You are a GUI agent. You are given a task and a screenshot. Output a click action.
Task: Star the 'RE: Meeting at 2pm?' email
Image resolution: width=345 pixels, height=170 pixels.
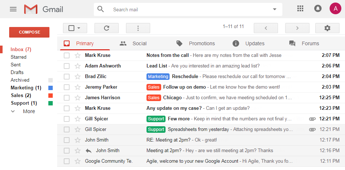point(77,140)
